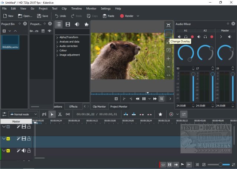The height and width of the screenshot is (169, 237).
Task: Select the Razor (scissors) tool
Action: pos(60,114)
